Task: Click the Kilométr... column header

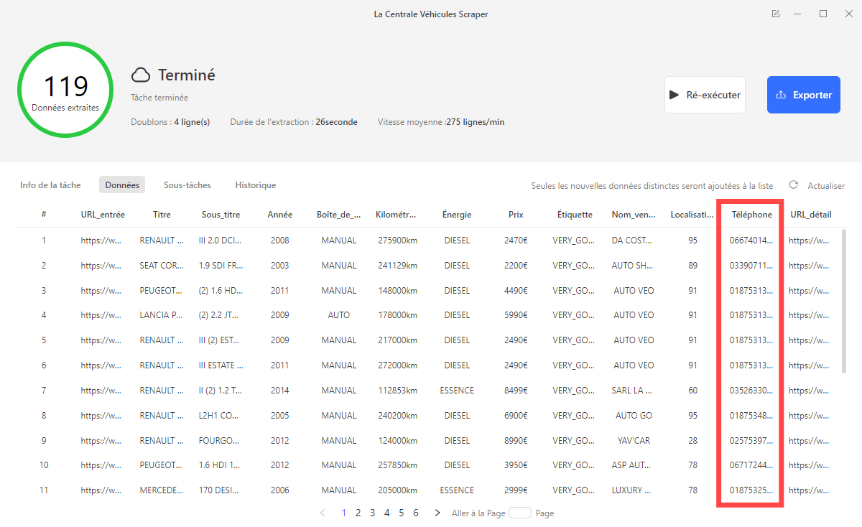Action: [396, 215]
